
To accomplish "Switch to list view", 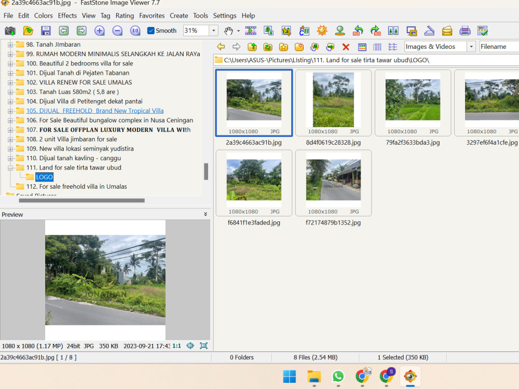I will (393, 47).
